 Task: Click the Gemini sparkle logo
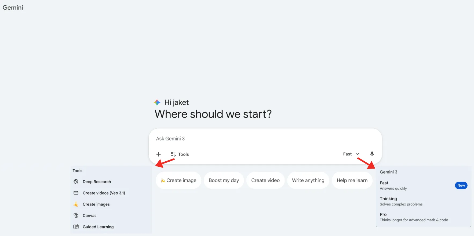[157, 102]
